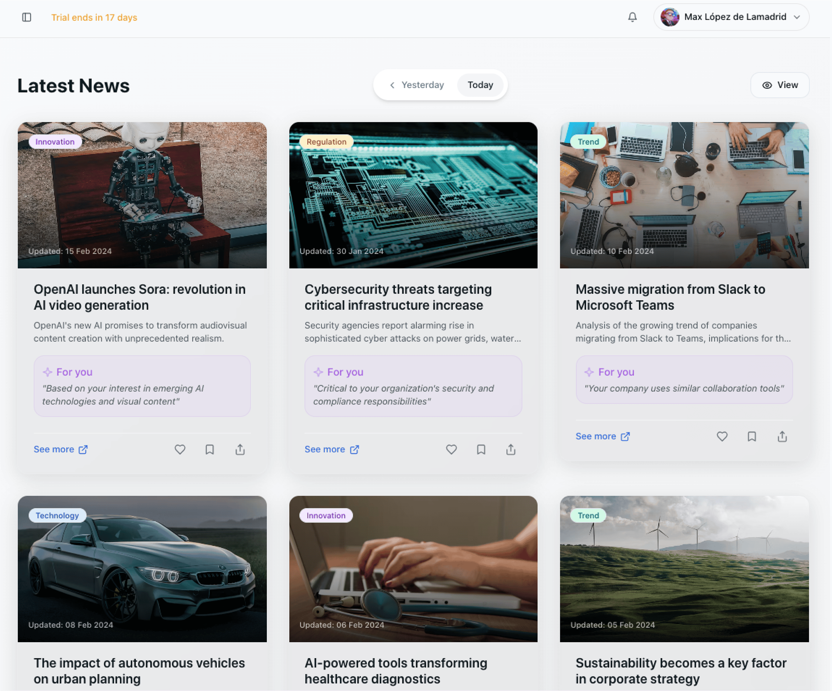Open the notifications bell
This screenshot has width=832, height=691.
(632, 17)
